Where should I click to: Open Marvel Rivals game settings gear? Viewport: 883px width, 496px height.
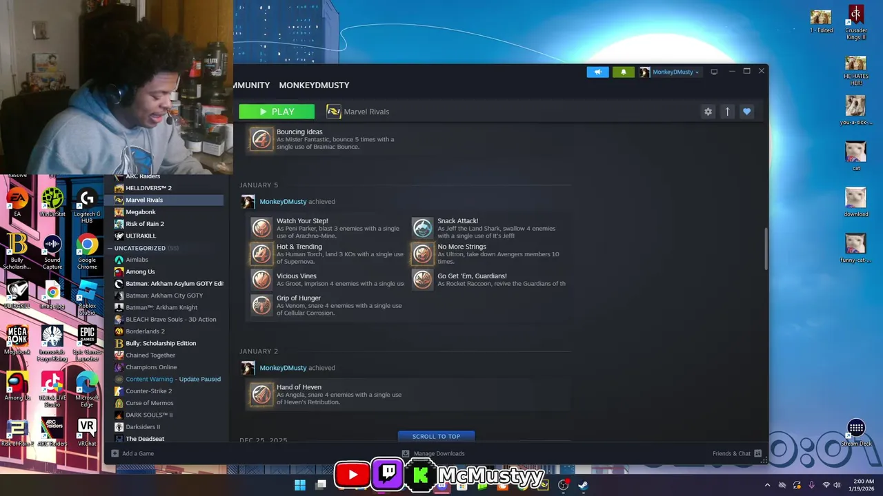(708, 112)
